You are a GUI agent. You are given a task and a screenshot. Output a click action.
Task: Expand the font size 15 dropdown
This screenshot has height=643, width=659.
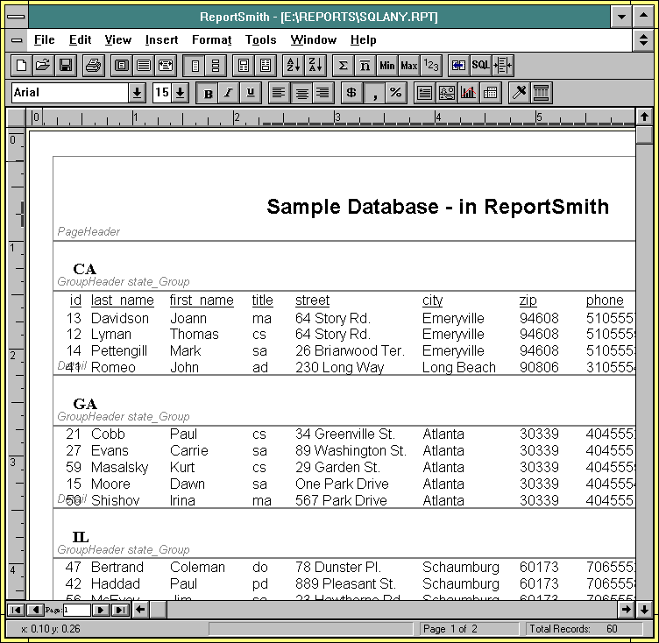click(180, 93)
